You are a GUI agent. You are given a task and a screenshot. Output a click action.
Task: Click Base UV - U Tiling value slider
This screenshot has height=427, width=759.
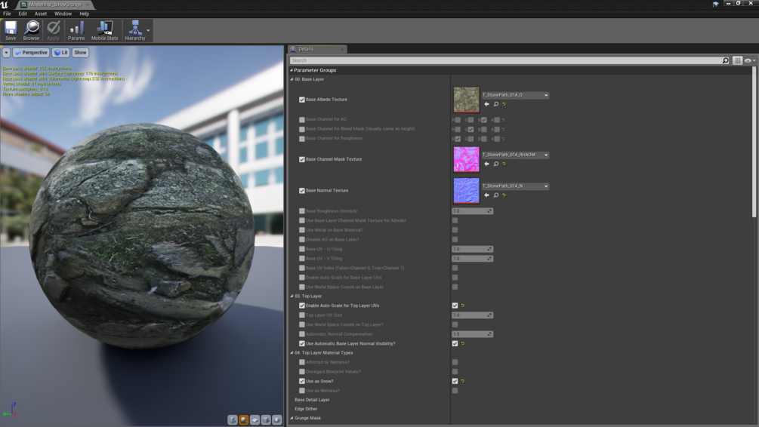473,249
